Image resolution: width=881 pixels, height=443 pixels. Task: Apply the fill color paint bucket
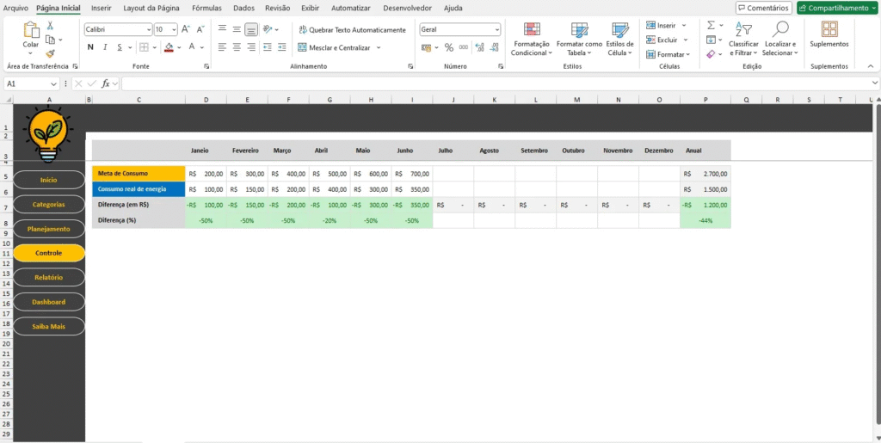[169, 47]
